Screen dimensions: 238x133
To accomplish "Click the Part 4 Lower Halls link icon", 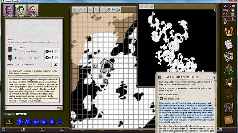I will pyautogui.click(x=160, y=77).
